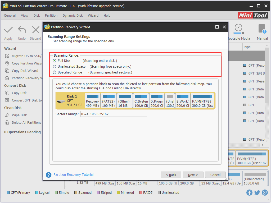
Task: Click the GPT/Primary legend color swatch
Action: pos(8,193)
